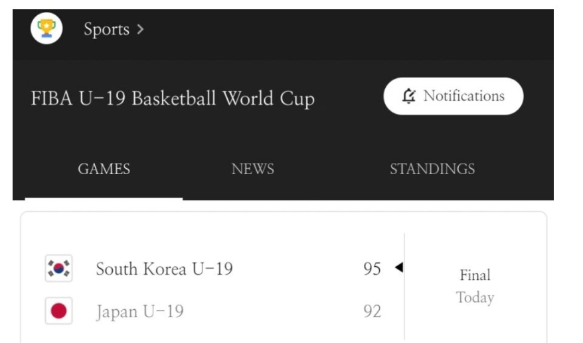Open the STANDINGS tab
583x343 pixels.
tap(432, 169)
